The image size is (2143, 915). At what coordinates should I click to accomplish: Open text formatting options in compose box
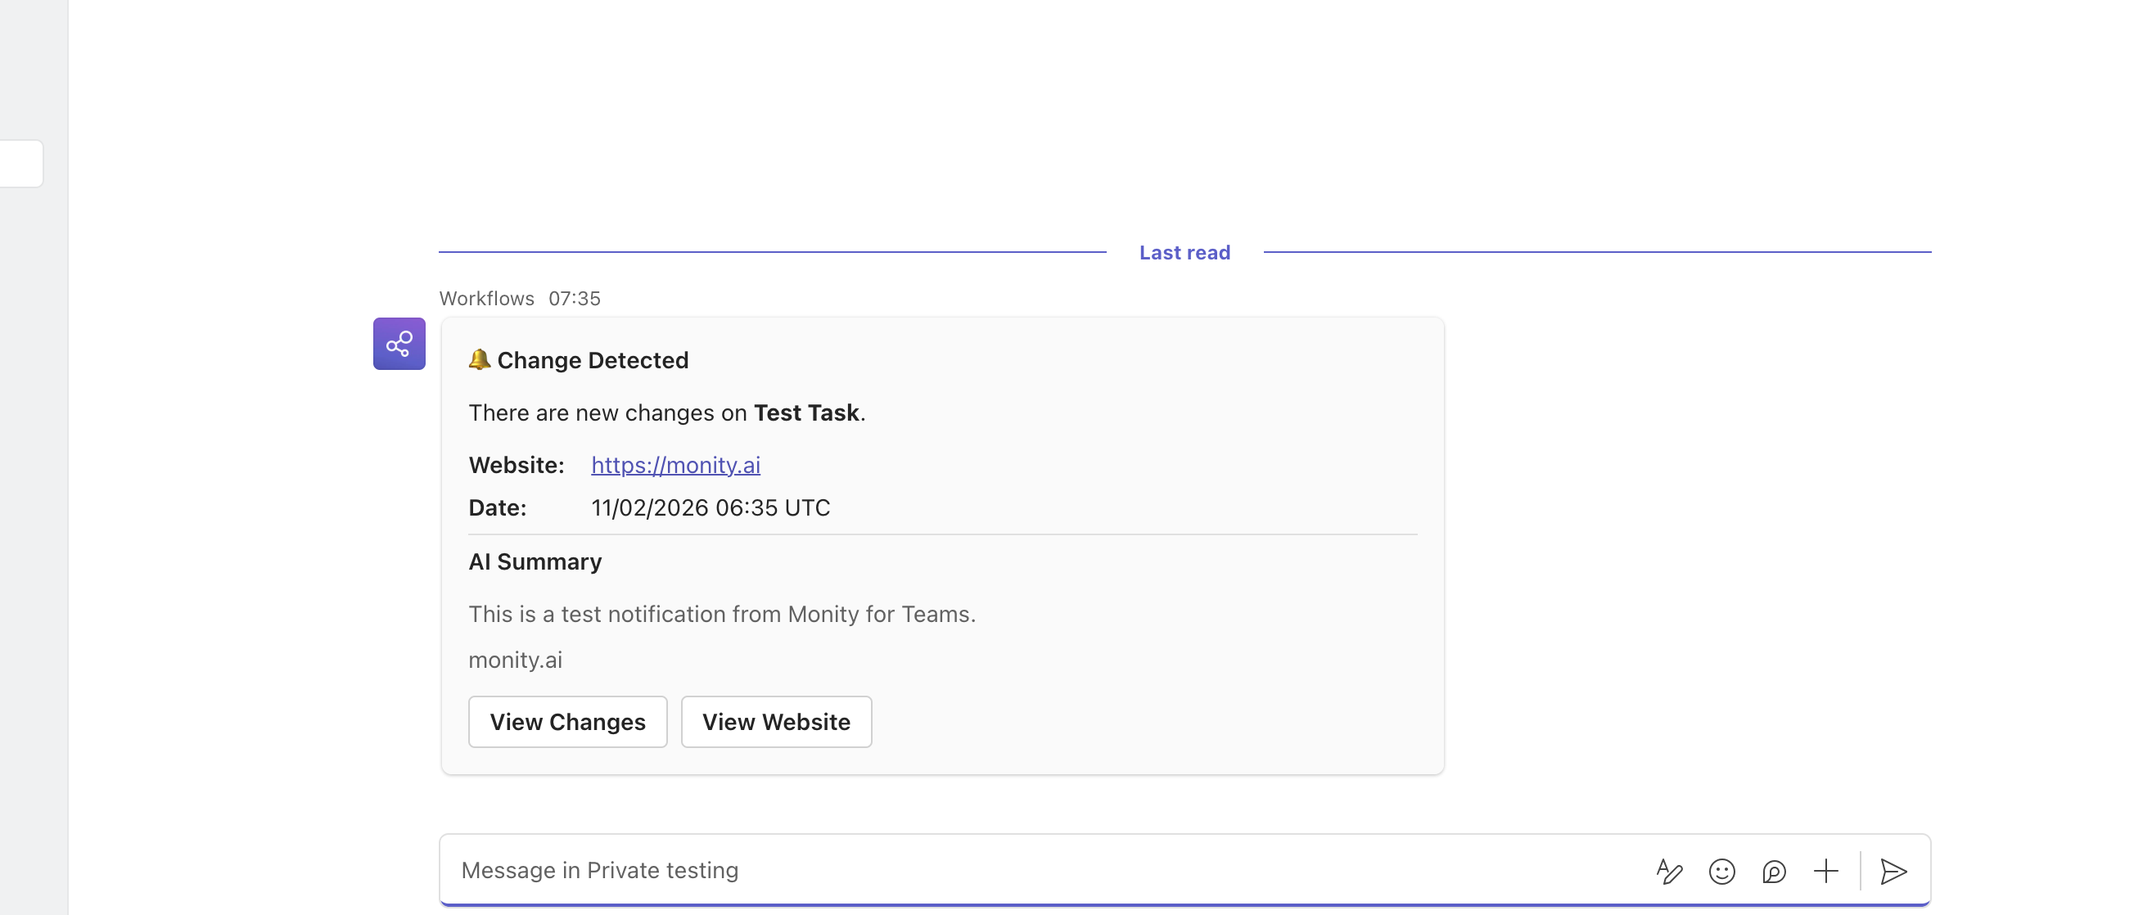(1669, 871)
